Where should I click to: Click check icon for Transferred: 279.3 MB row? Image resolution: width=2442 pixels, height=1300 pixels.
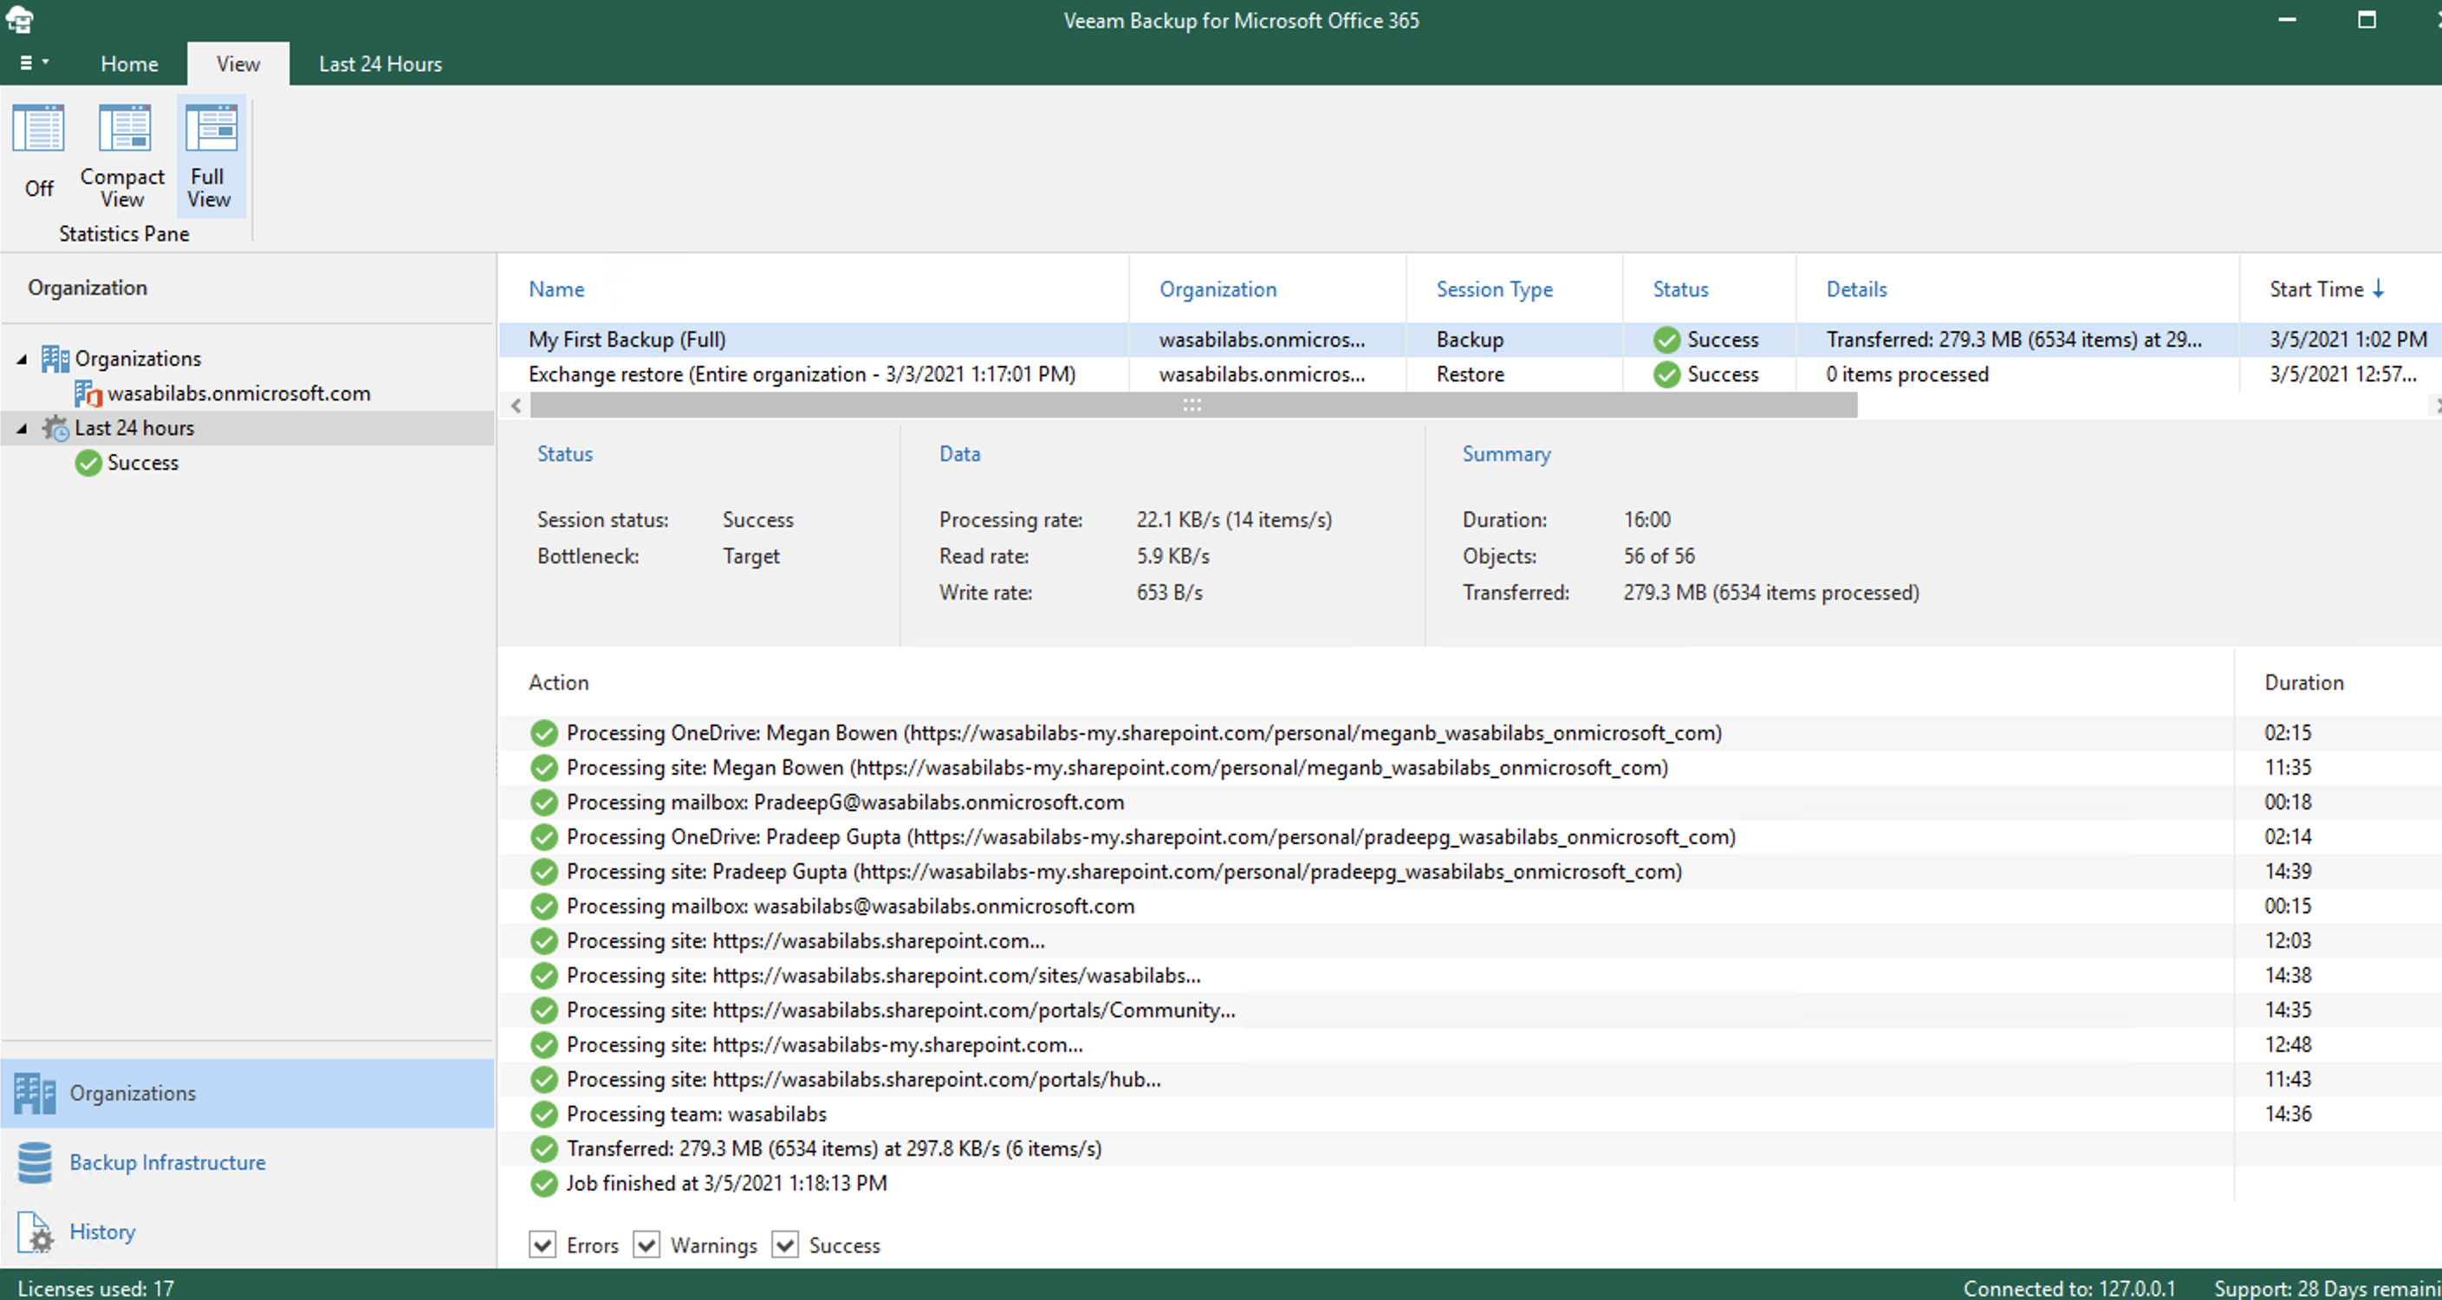543,1148
